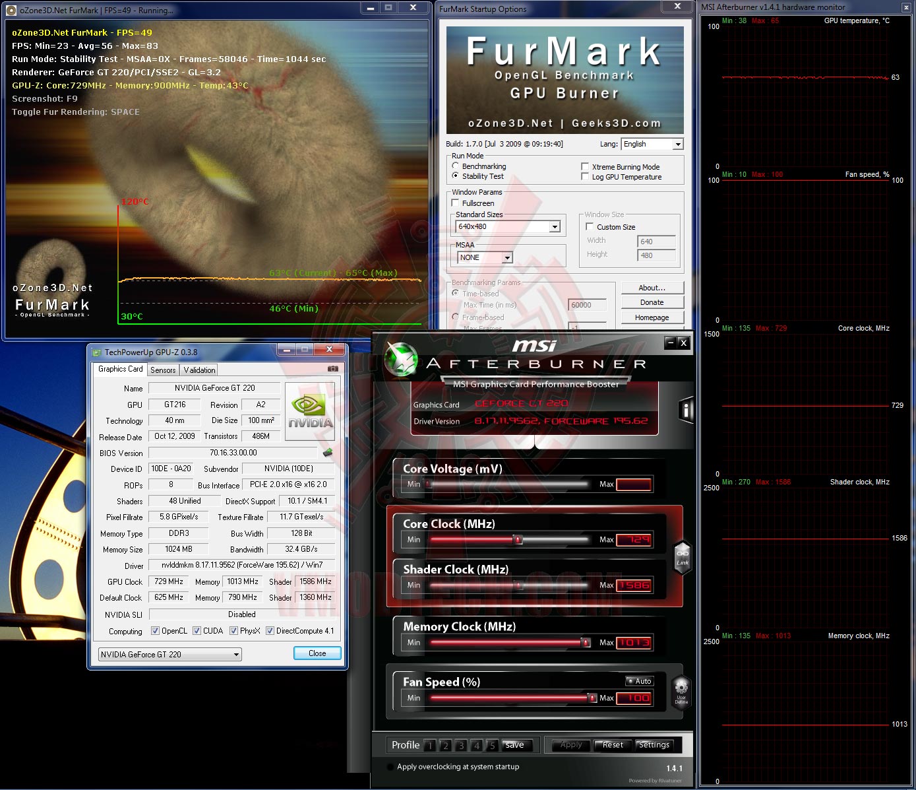Open the FurMark Homepage button
This screenshot has width=916, height=790.
tap(652, 317)
